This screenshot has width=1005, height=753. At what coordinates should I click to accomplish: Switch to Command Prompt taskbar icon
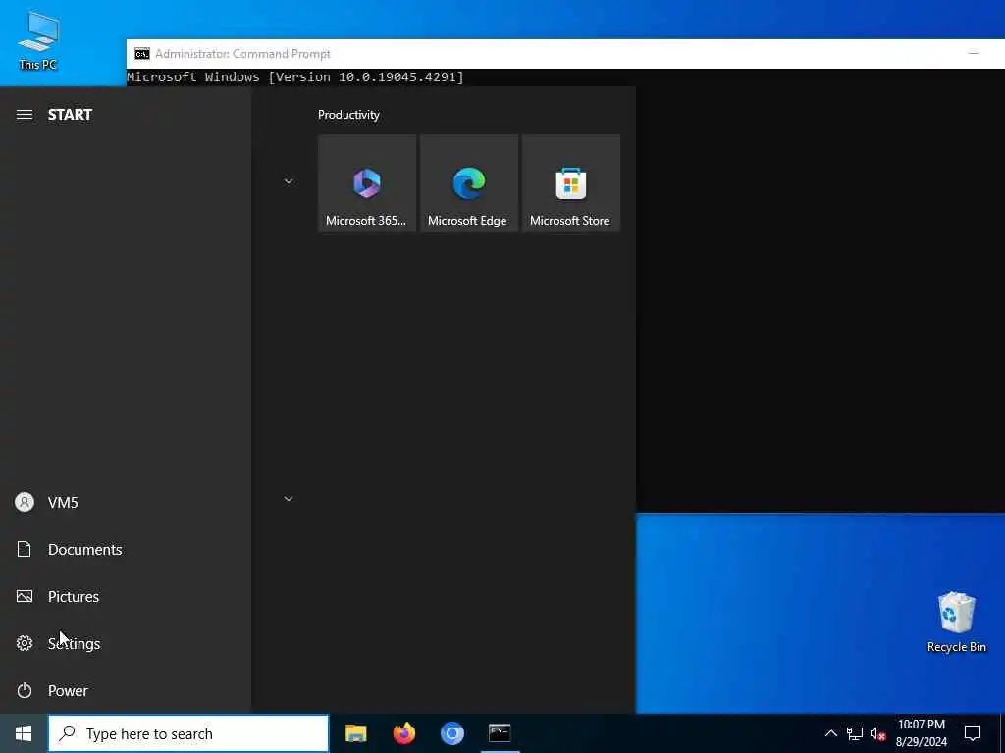[x=500, y=733]
